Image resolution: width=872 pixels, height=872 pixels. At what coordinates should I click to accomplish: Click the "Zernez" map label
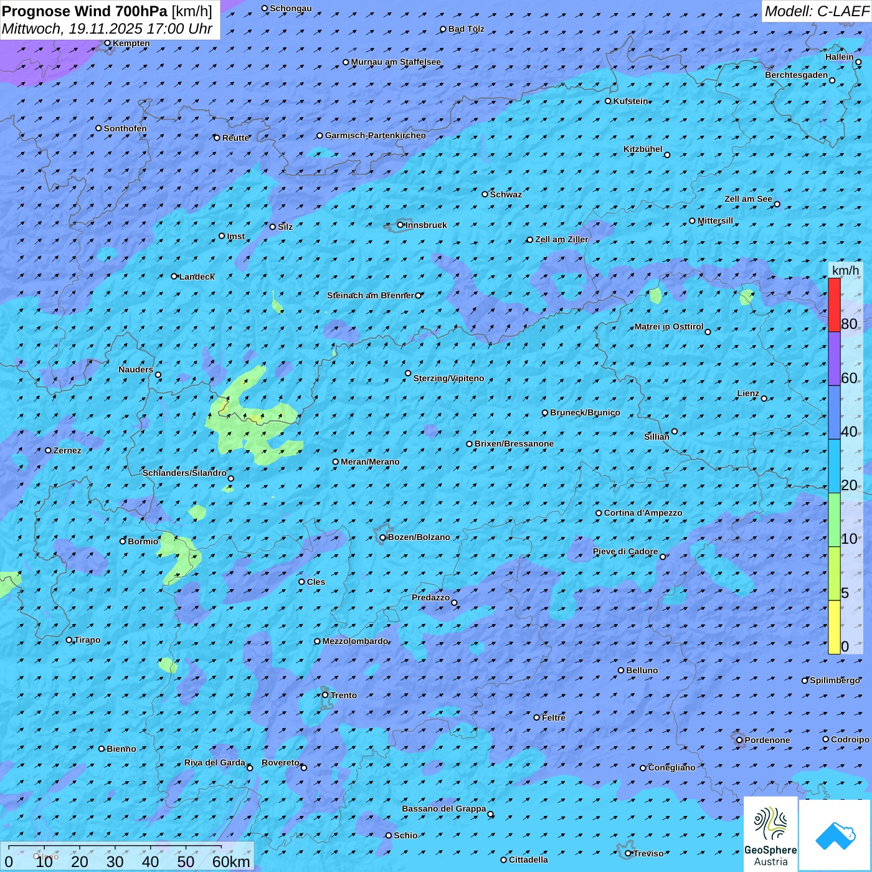pyautogui.click(x=67, y=450)
